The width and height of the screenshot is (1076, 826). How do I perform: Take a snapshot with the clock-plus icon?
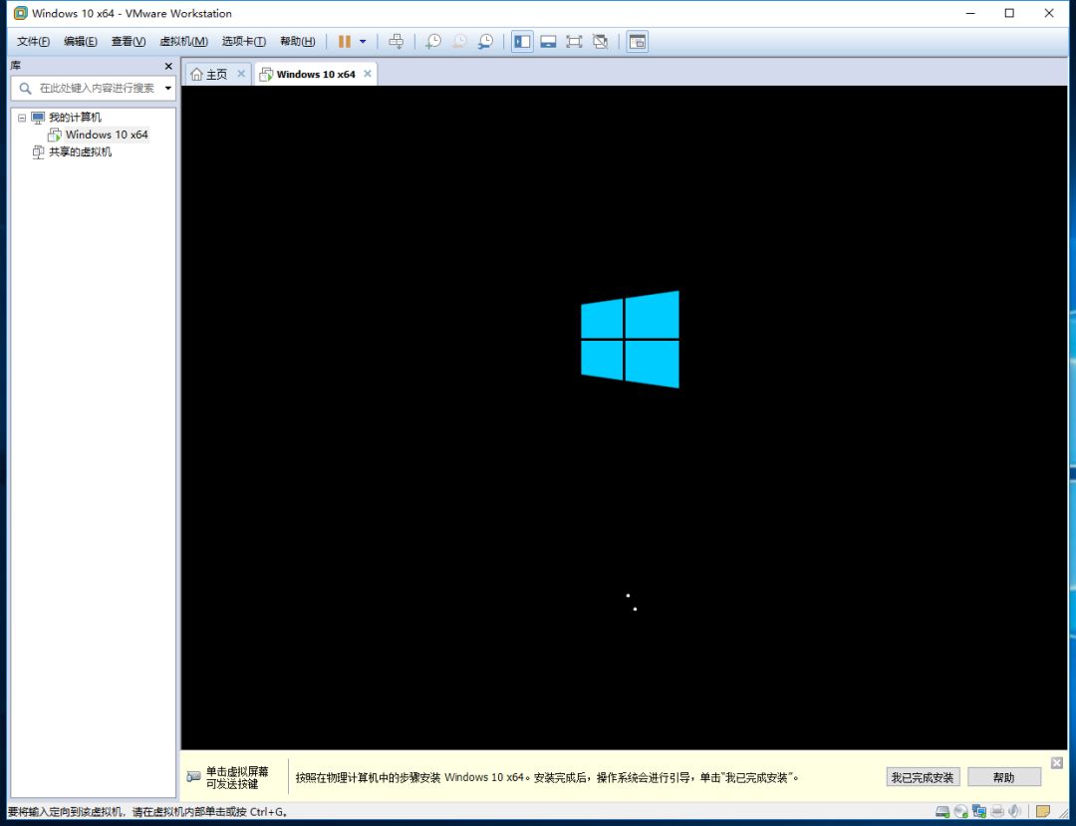click(433, 42)
